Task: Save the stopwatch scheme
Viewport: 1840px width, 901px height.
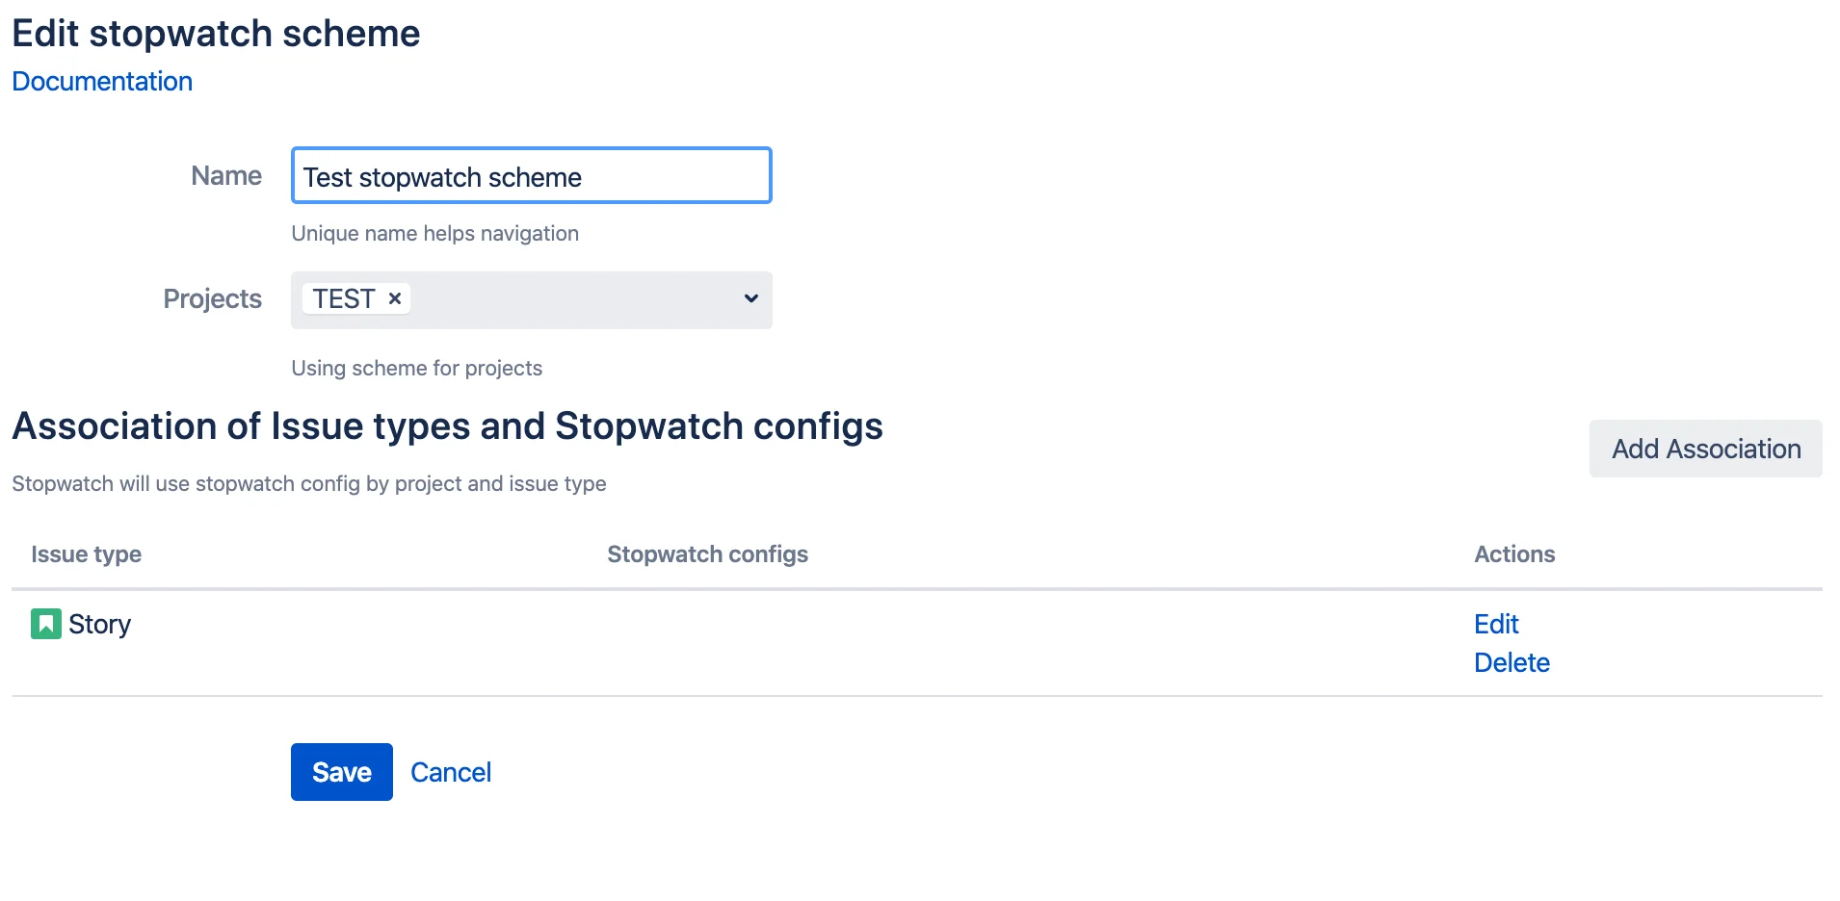Action: [x=342, y=772]
